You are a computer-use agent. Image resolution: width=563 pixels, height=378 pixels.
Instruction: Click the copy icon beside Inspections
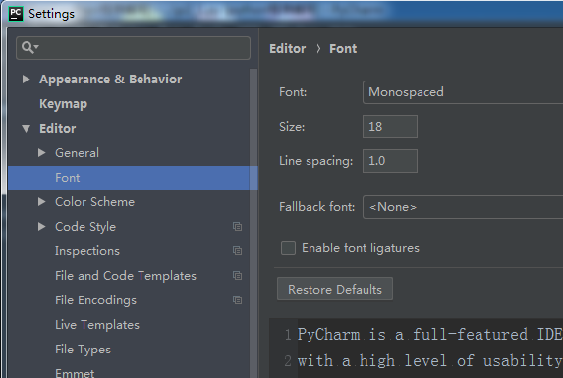point(237,251)
